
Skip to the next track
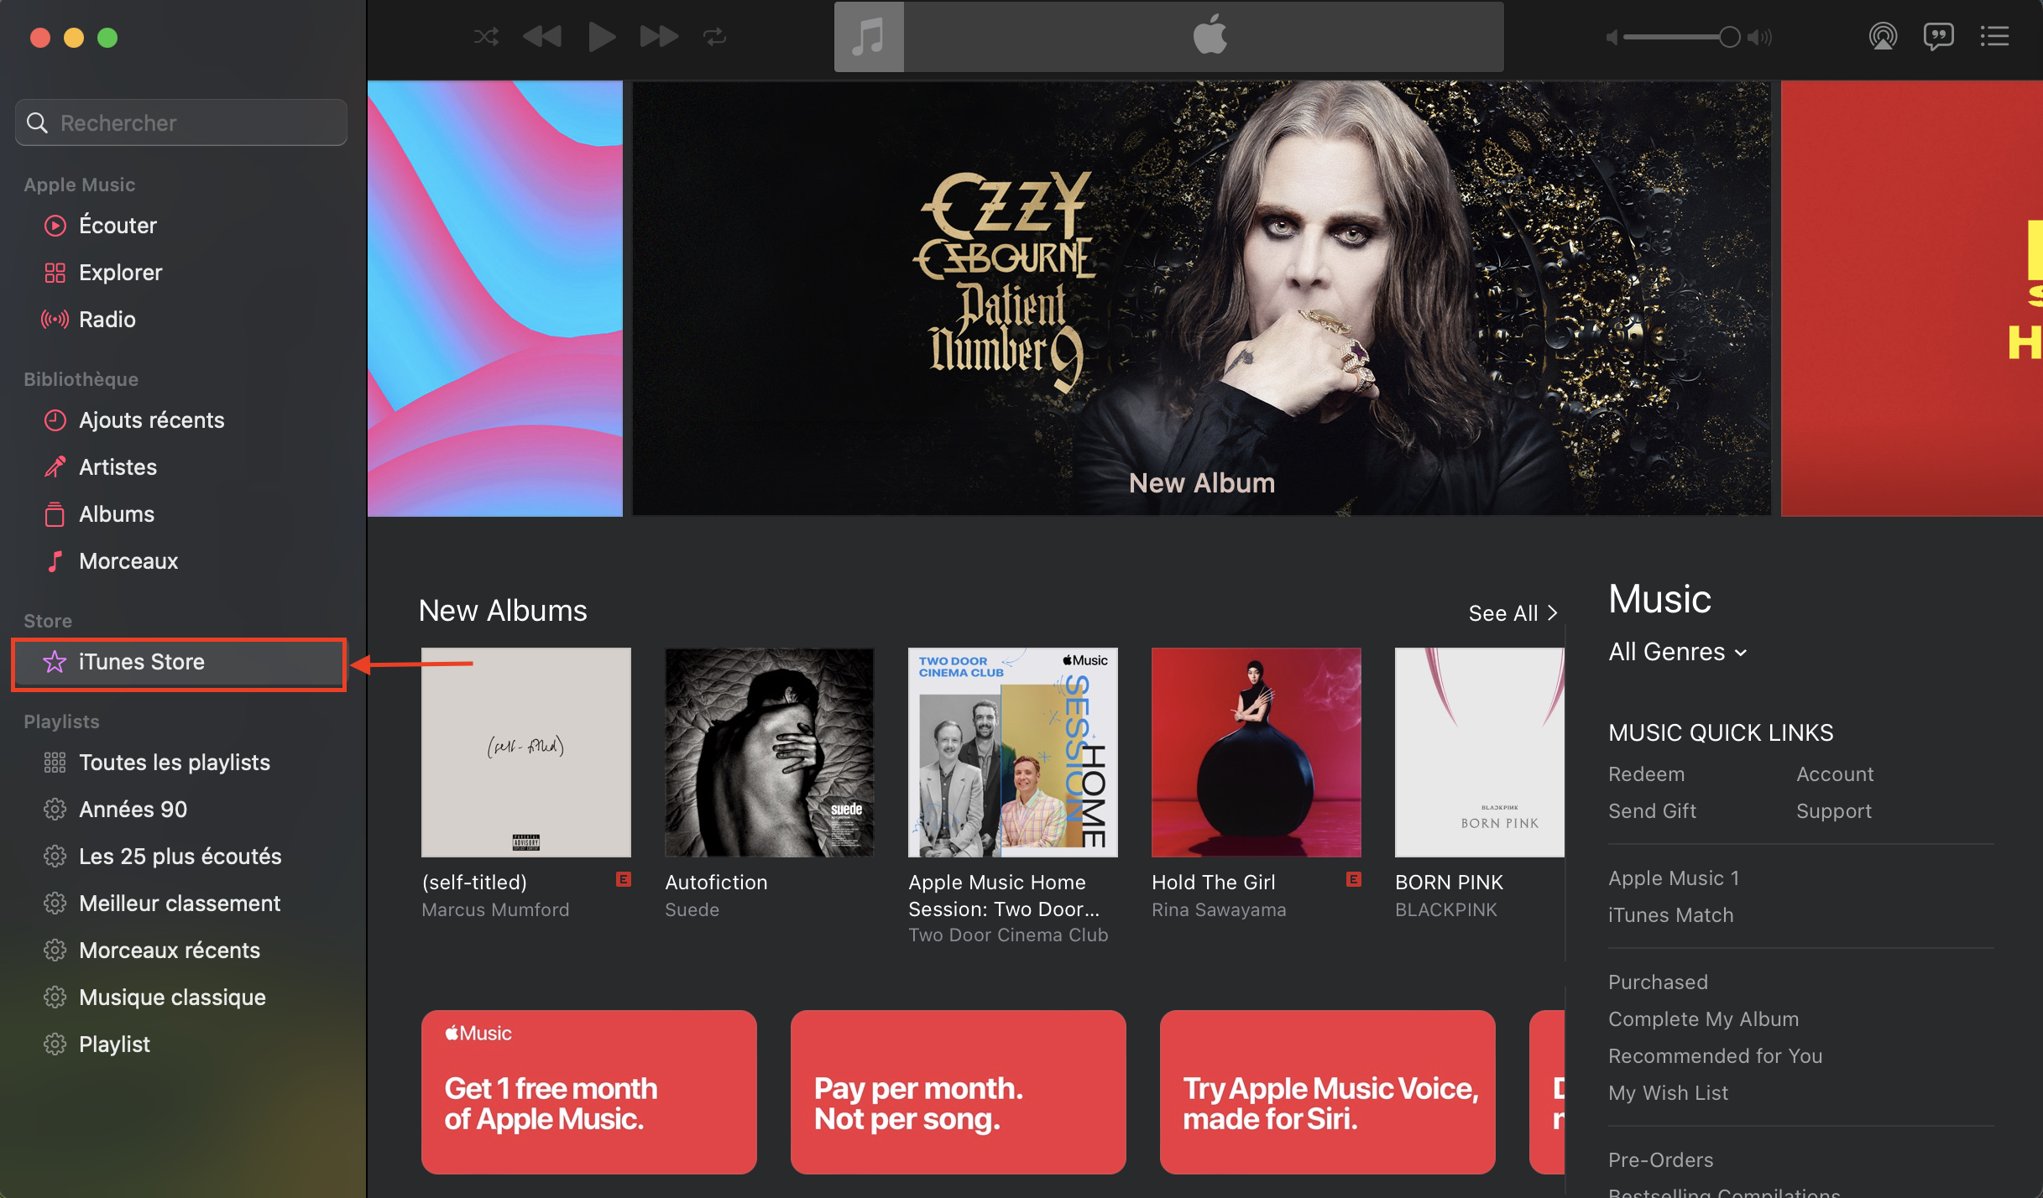659,37
